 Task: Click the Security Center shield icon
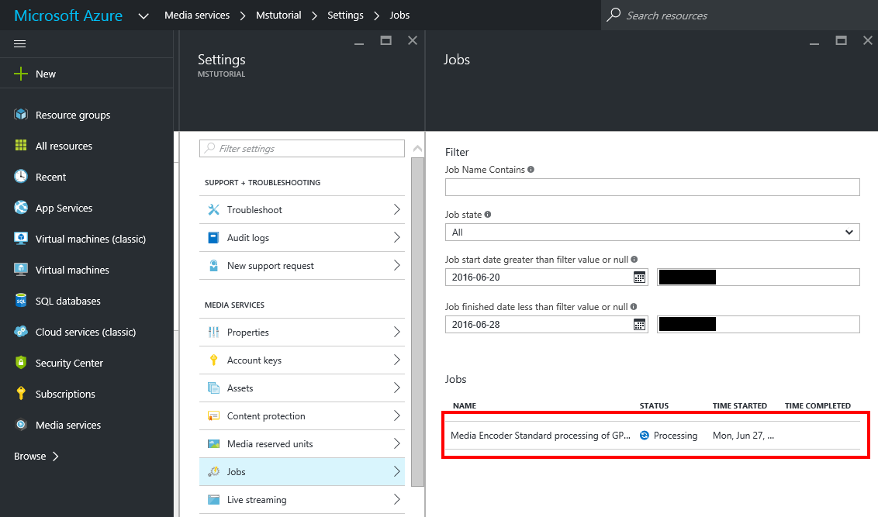21,363
